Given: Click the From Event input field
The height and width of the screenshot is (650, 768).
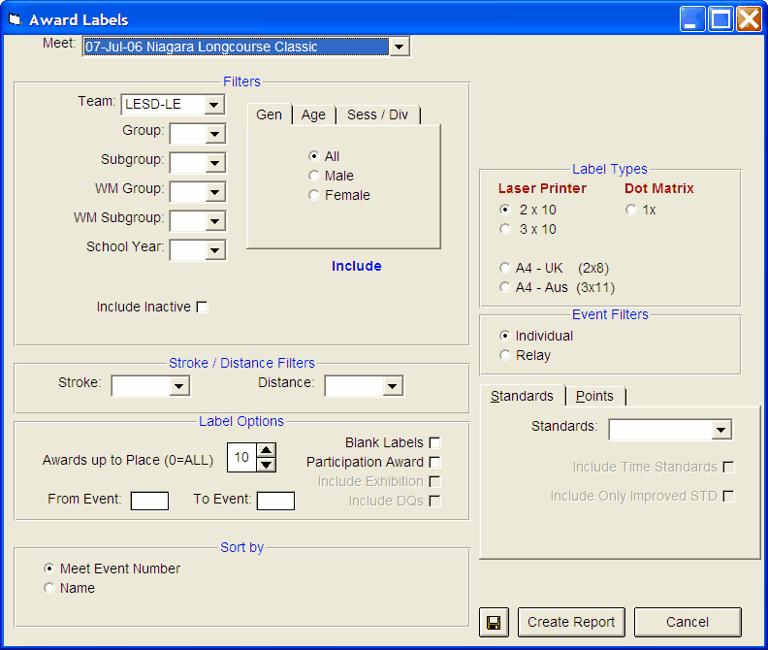Looking at the screenshot, I should tap(149, 501).
